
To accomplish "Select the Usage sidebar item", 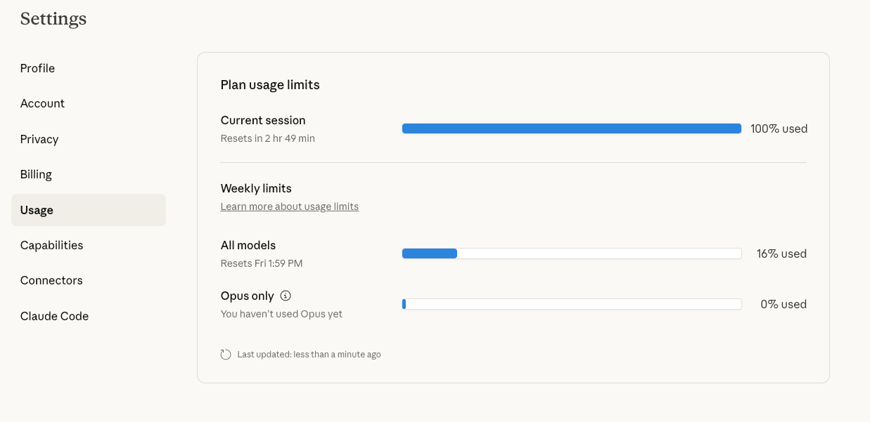I will click(37, 210).
